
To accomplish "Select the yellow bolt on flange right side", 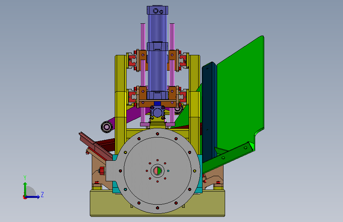I will [195, 171].
